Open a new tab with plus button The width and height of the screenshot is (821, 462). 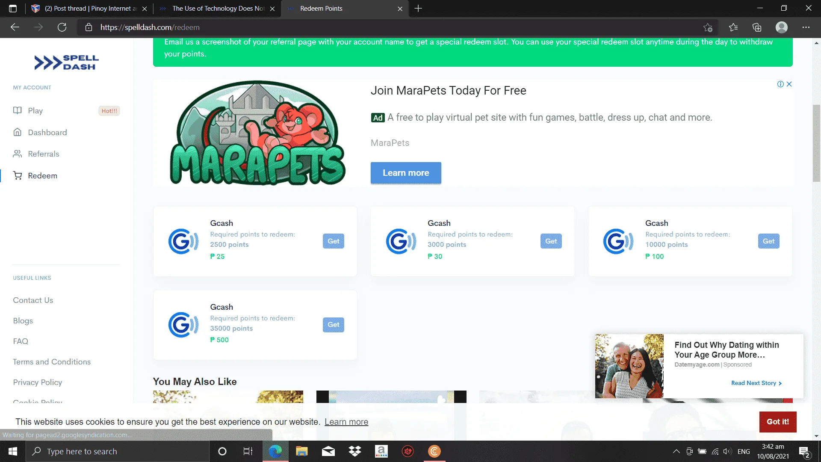tap(418, 9)
